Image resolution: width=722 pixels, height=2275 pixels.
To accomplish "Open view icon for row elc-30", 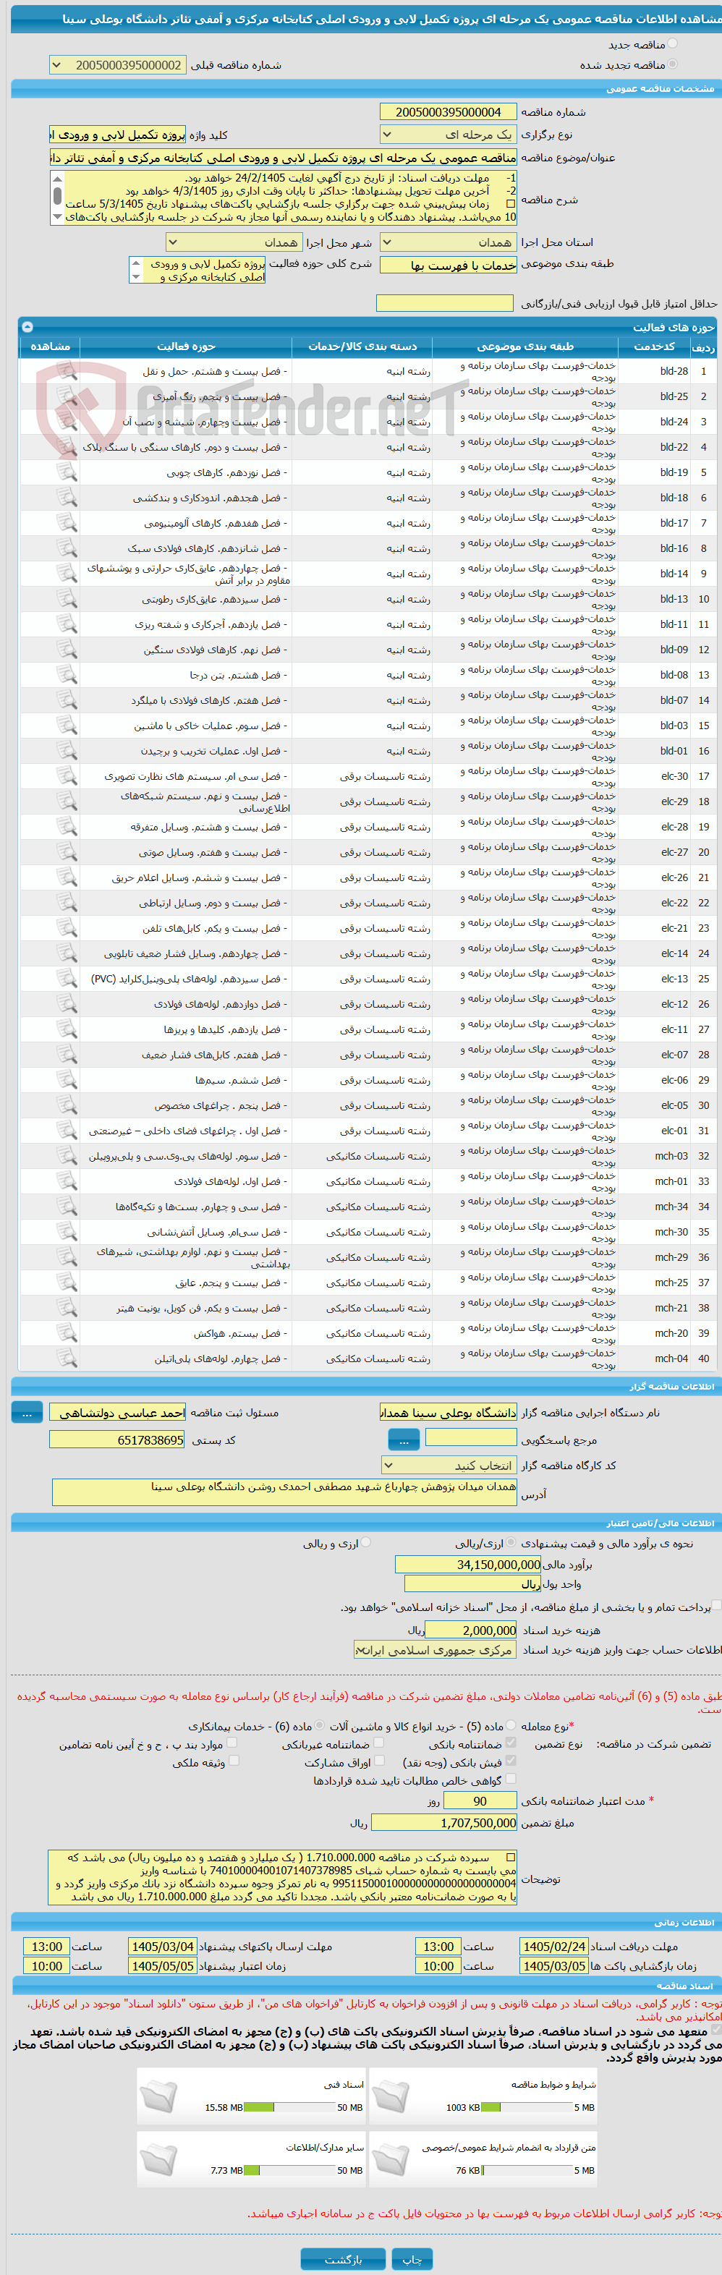I will pyautogui.click(x=67, y=776).
